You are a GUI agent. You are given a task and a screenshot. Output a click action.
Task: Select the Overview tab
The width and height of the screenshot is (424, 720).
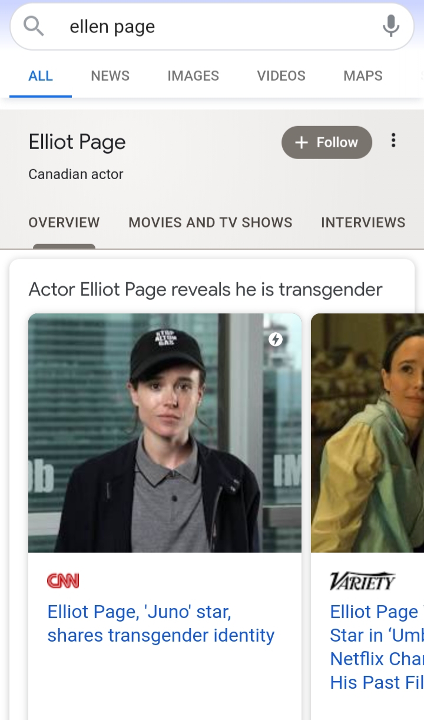tap(64, 223)
